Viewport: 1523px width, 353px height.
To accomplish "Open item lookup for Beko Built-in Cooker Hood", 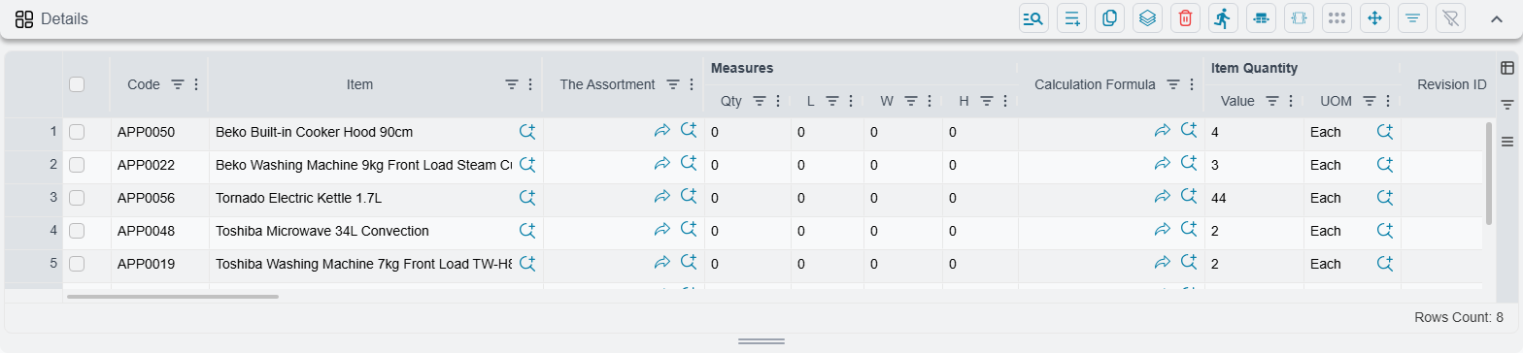I will click(x=527, y=131).
